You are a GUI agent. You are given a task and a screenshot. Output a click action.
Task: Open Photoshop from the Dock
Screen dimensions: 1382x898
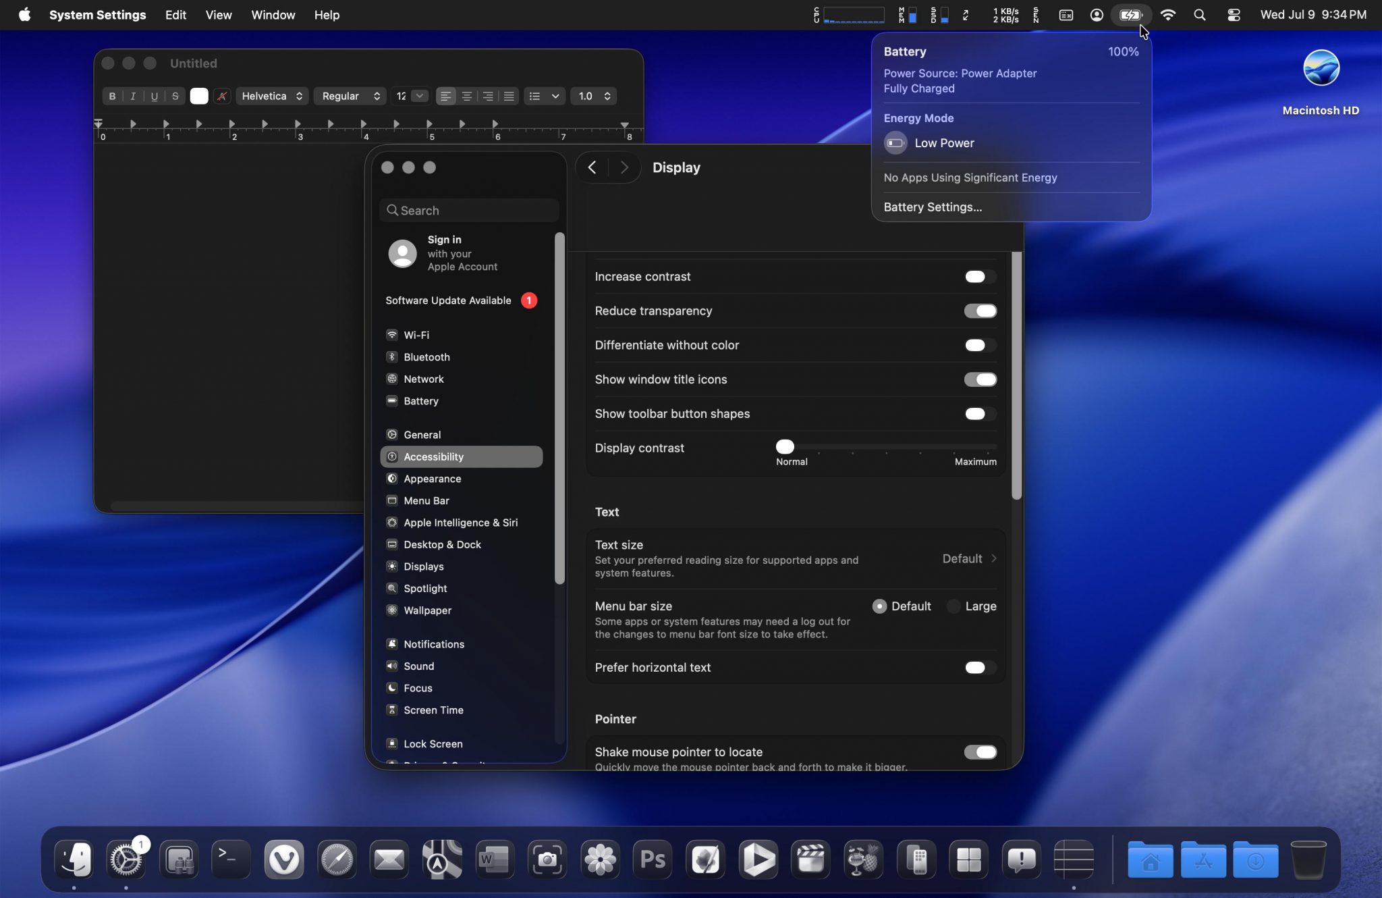653,859
